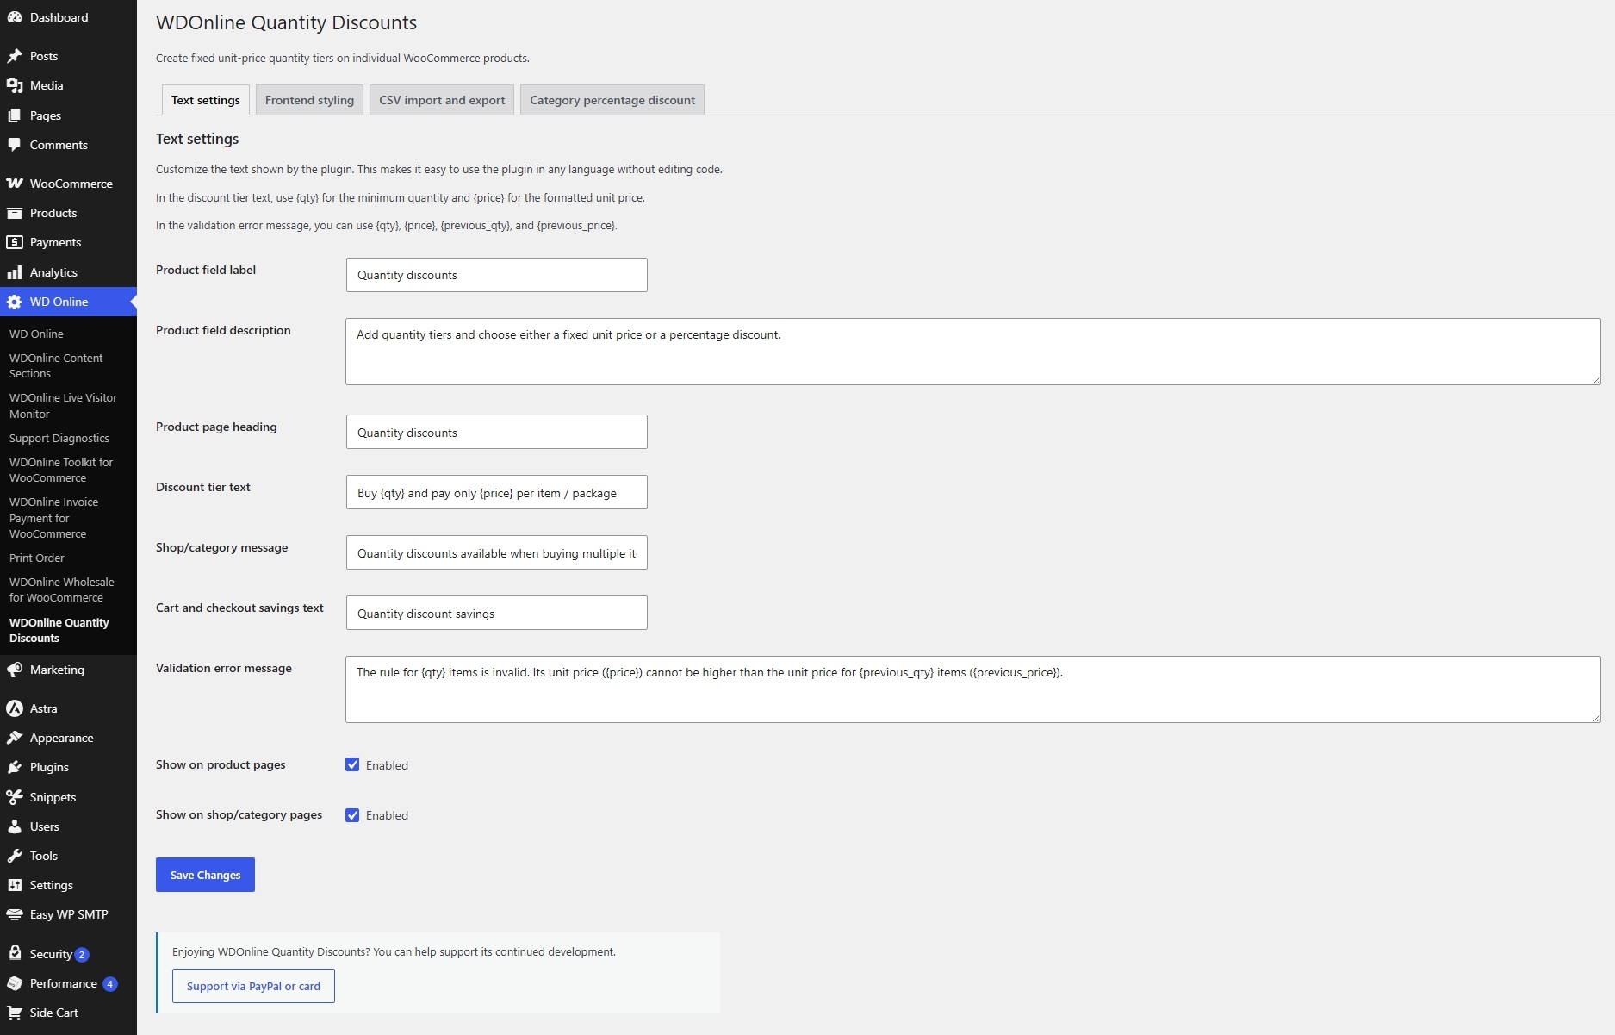The image size is (1615, 1035).
Task: Click the WooCommerce logo icon
Action: [15, 184]
